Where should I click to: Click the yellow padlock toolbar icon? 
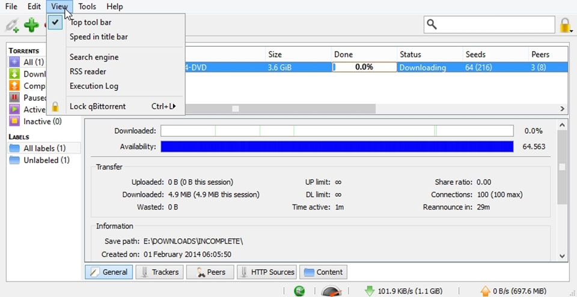click(x=565, y=25)
